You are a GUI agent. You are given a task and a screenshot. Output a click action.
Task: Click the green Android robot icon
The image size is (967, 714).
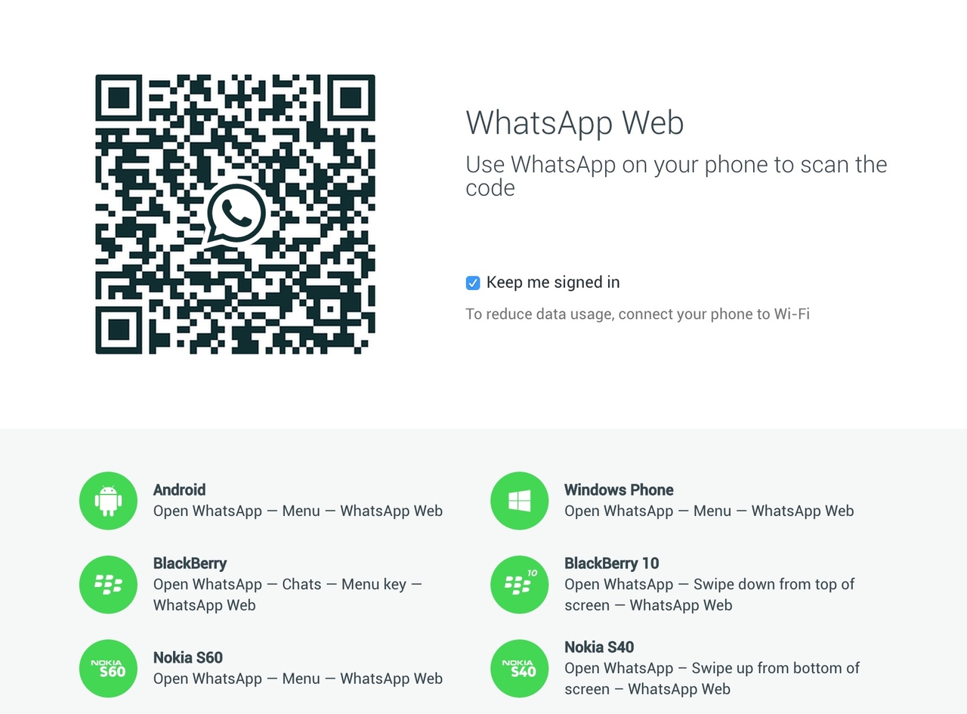click(x=108, y=501)
